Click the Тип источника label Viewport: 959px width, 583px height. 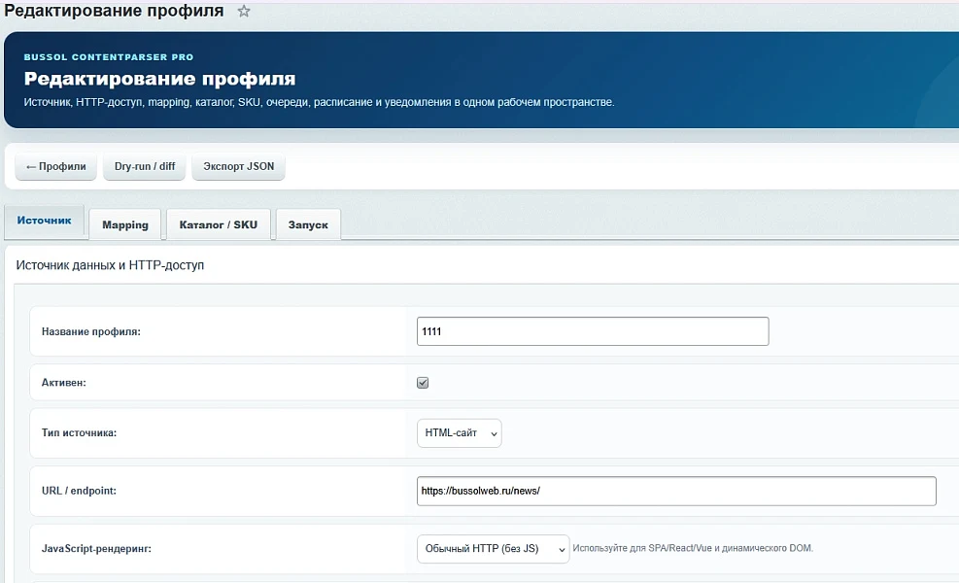tap(79, 432)
